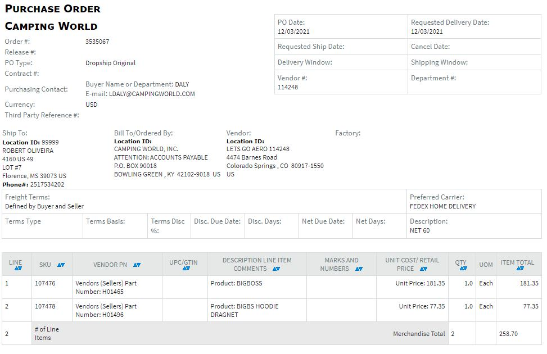
Task: Click email LDALY@CAMPINGWORLD.COM
Action: coord(152,94)
